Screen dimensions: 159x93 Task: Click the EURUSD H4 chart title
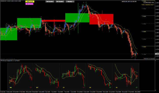pos(149,3)
